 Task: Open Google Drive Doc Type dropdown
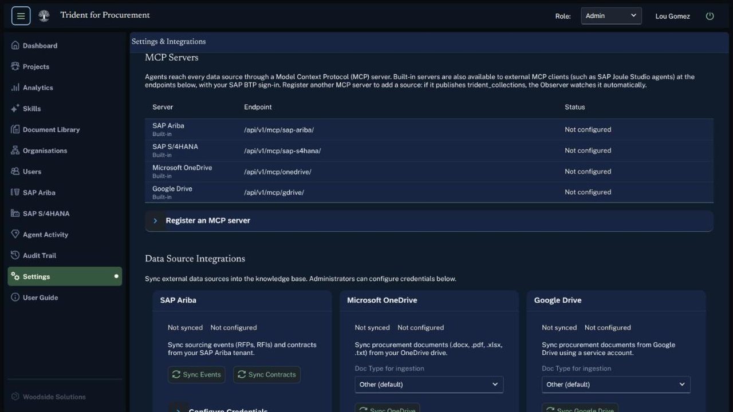point(616,385)
